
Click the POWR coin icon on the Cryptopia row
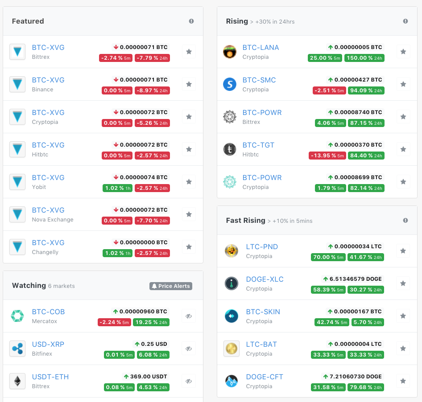[x=230, y=182]
